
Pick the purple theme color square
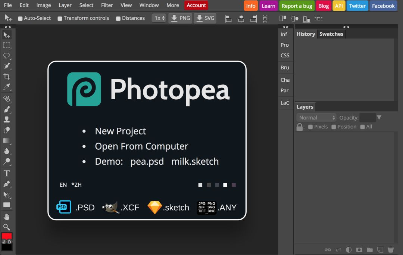coord(234,185)
